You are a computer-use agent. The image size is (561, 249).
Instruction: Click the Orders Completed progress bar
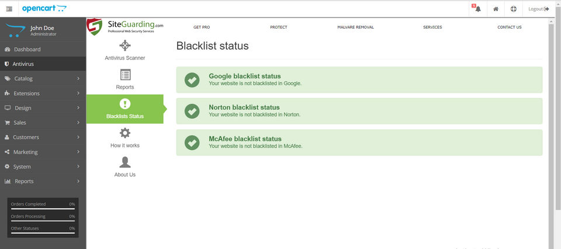43,208
